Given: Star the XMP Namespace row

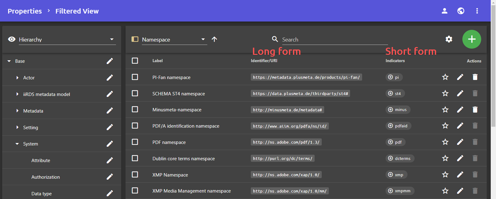Looking at the screenshot, I should pos(445,174).
